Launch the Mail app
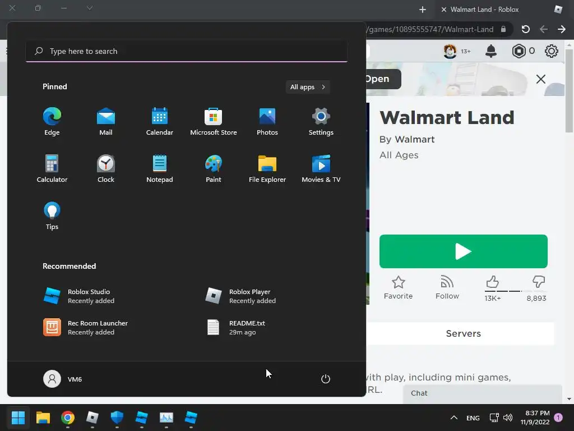 106,122
